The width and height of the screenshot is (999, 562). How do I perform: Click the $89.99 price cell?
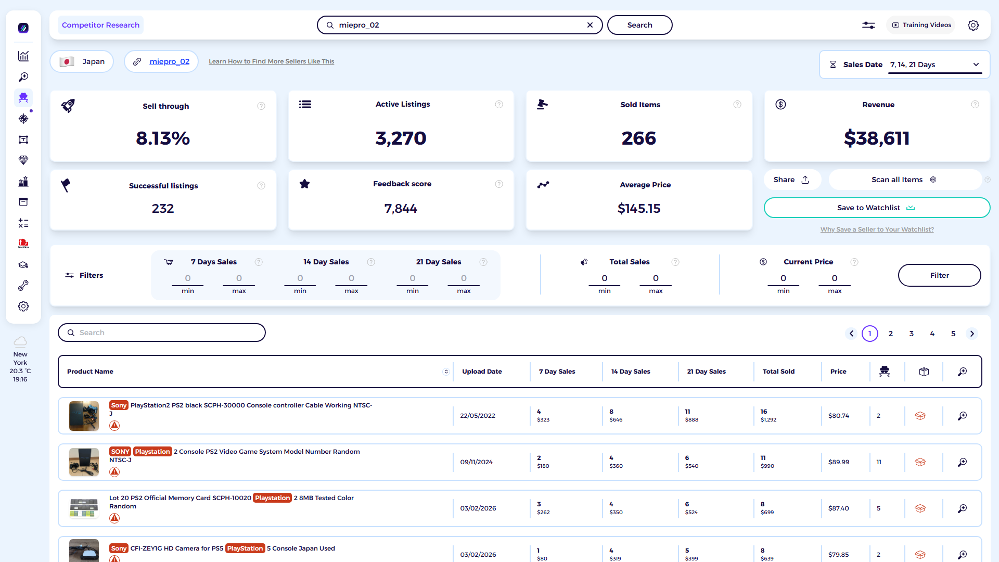tap(839, 462)
